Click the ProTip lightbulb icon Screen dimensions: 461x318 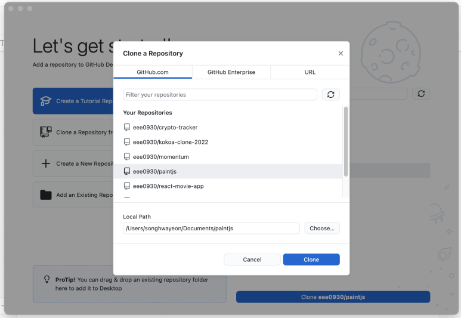click(47, 279)
